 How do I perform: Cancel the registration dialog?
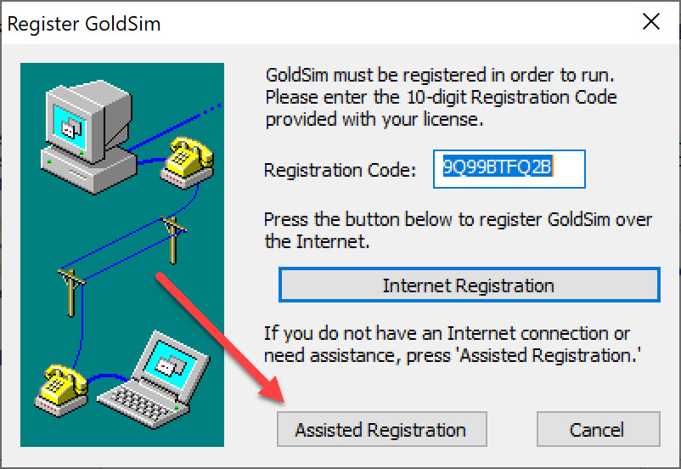[598, 429]
